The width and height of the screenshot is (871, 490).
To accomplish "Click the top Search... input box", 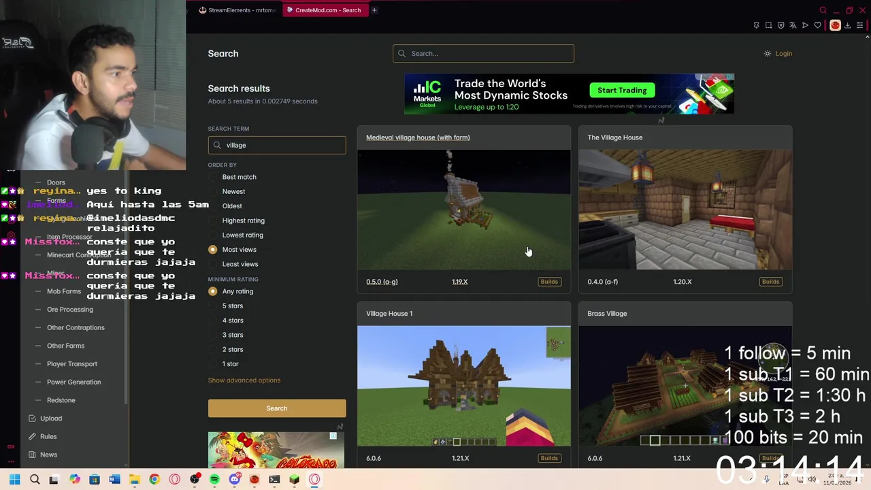I will 483,54.
